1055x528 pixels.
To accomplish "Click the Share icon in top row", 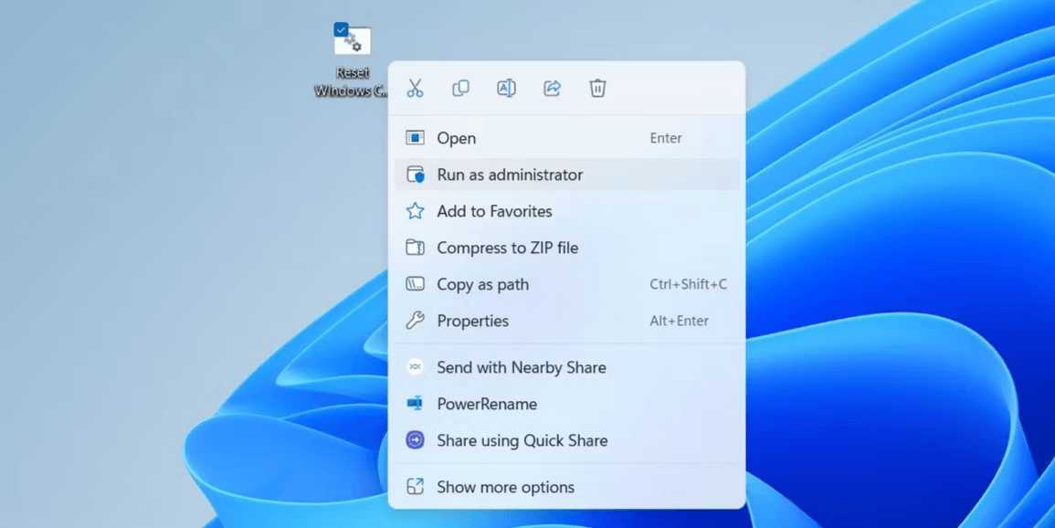I will point(552,88).
